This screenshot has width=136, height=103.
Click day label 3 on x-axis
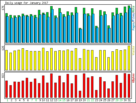(16, 100)
